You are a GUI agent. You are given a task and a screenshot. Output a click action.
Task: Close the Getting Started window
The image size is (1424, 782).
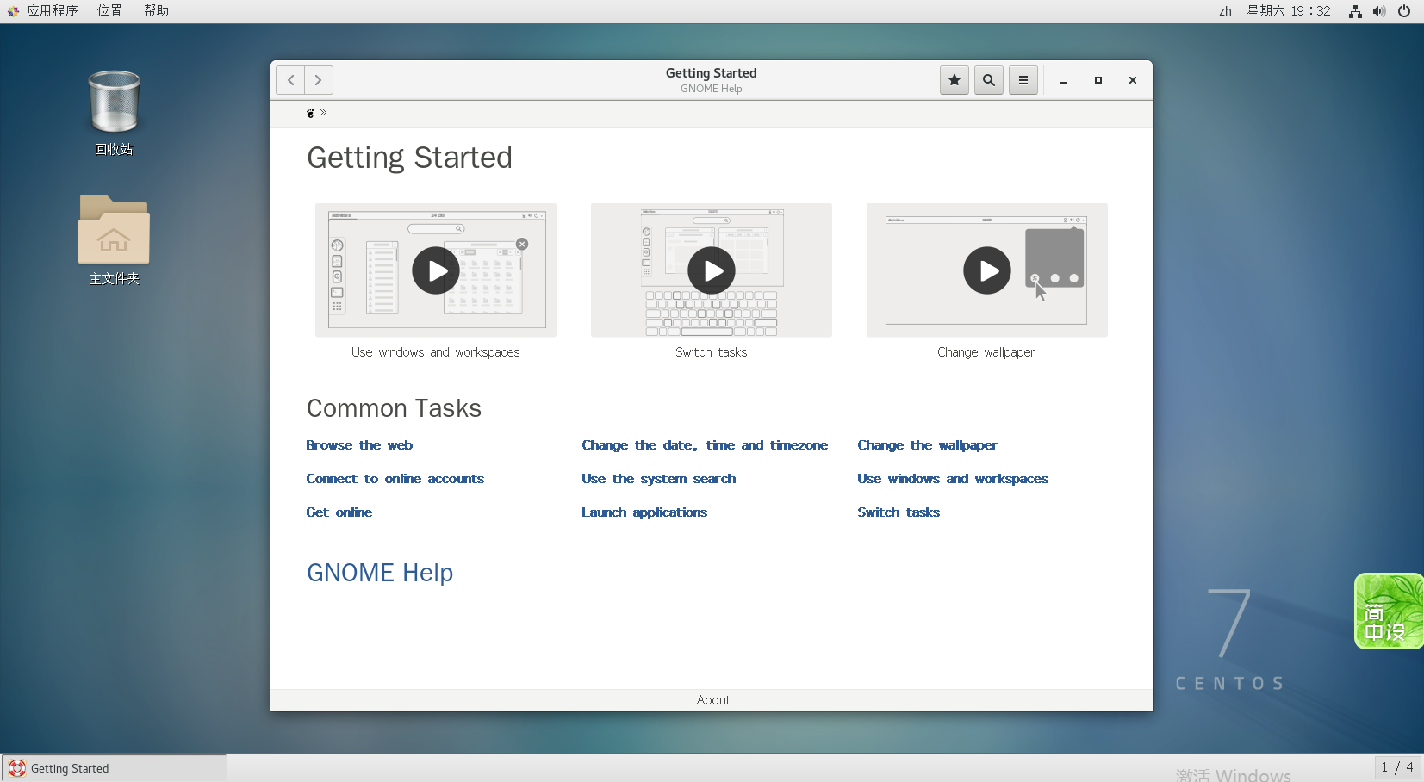pos(1133,80)
